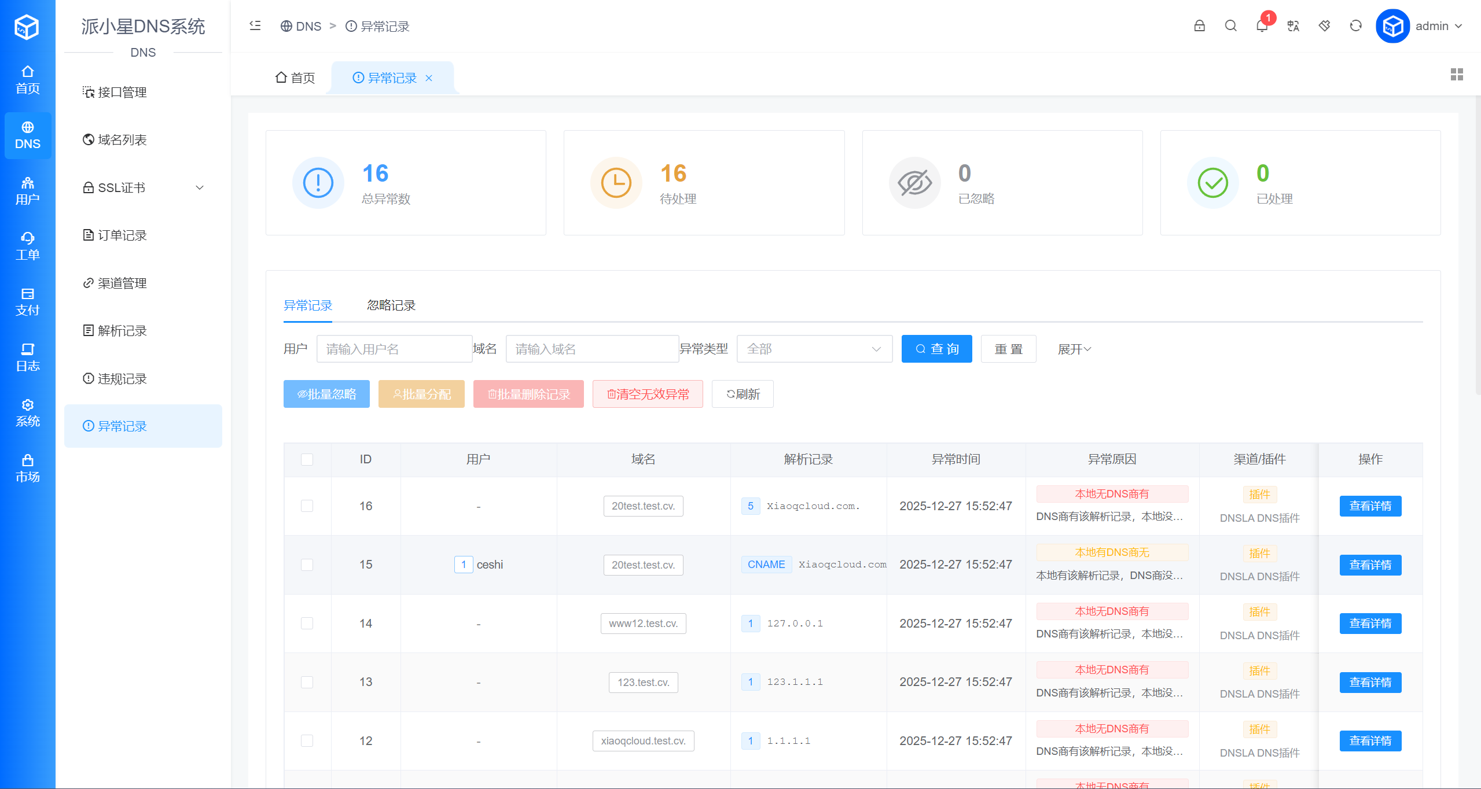The image size is (1481, 789).
Task: Expand the SSL certificate submenu
Action: (x=142, y=187)
